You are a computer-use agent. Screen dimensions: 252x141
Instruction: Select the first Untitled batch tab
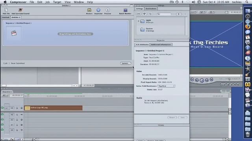click(x=6, y=17)
